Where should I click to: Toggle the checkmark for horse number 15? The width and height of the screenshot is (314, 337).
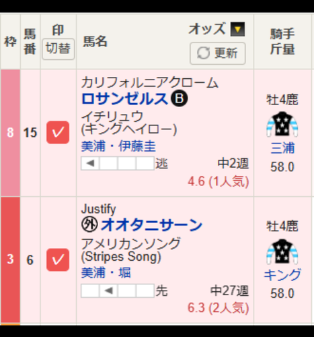click(x=58, y=132)
